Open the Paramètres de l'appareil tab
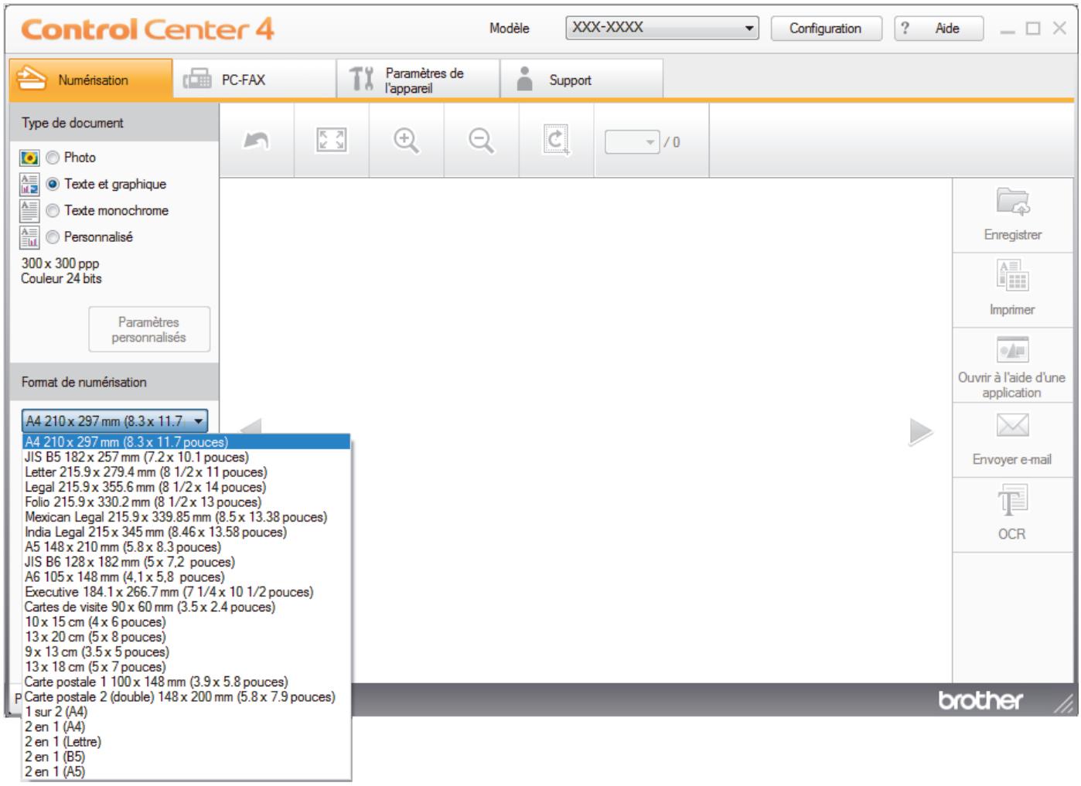1081x786 pixels. click(x=418, y=80)
